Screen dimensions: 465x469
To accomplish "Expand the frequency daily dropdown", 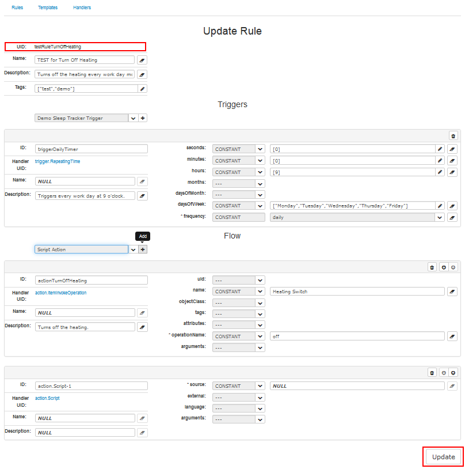I will click(440, 217).
